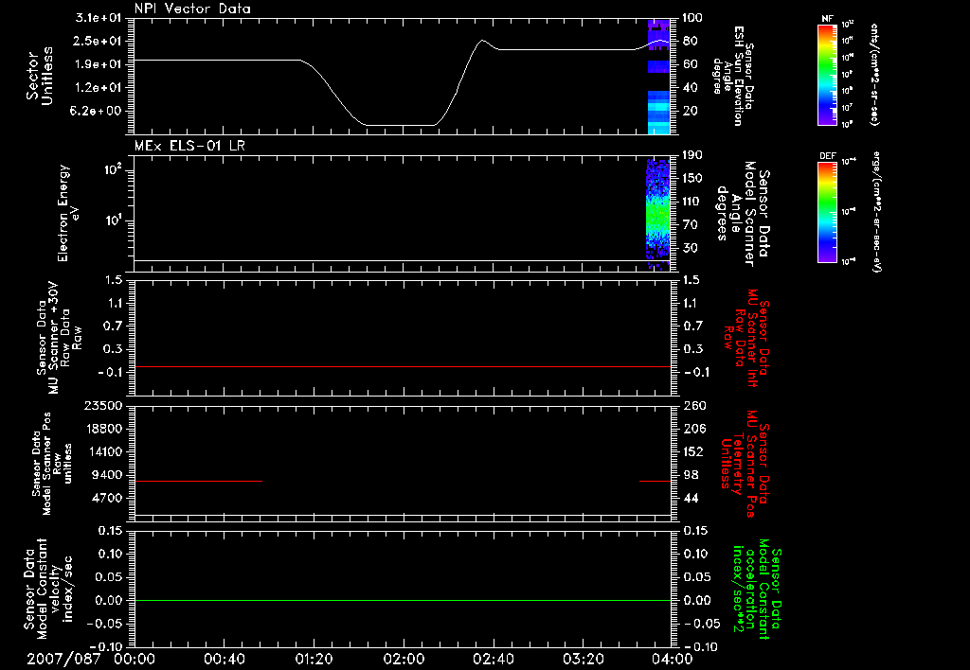This screenshot has height=670, width=970.
Task: Click the 9400 tick label
Action: click(107, 475)
